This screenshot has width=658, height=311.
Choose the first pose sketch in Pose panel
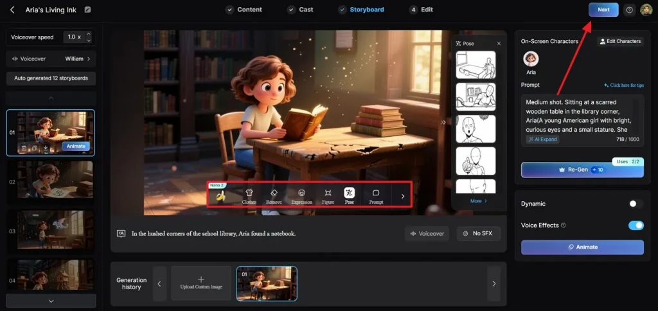coord(476,65)
